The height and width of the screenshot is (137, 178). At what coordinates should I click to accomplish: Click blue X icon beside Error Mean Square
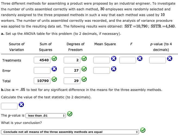114,69
